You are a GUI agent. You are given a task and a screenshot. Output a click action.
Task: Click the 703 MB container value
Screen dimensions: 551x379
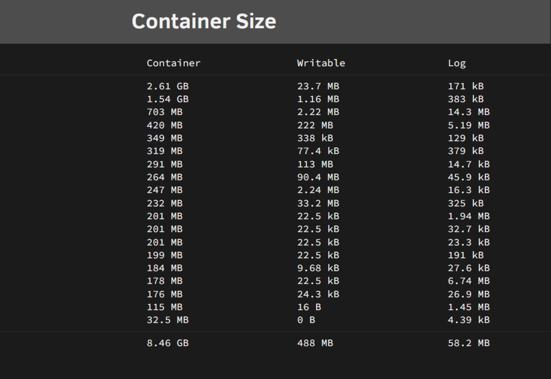(164, 112)
